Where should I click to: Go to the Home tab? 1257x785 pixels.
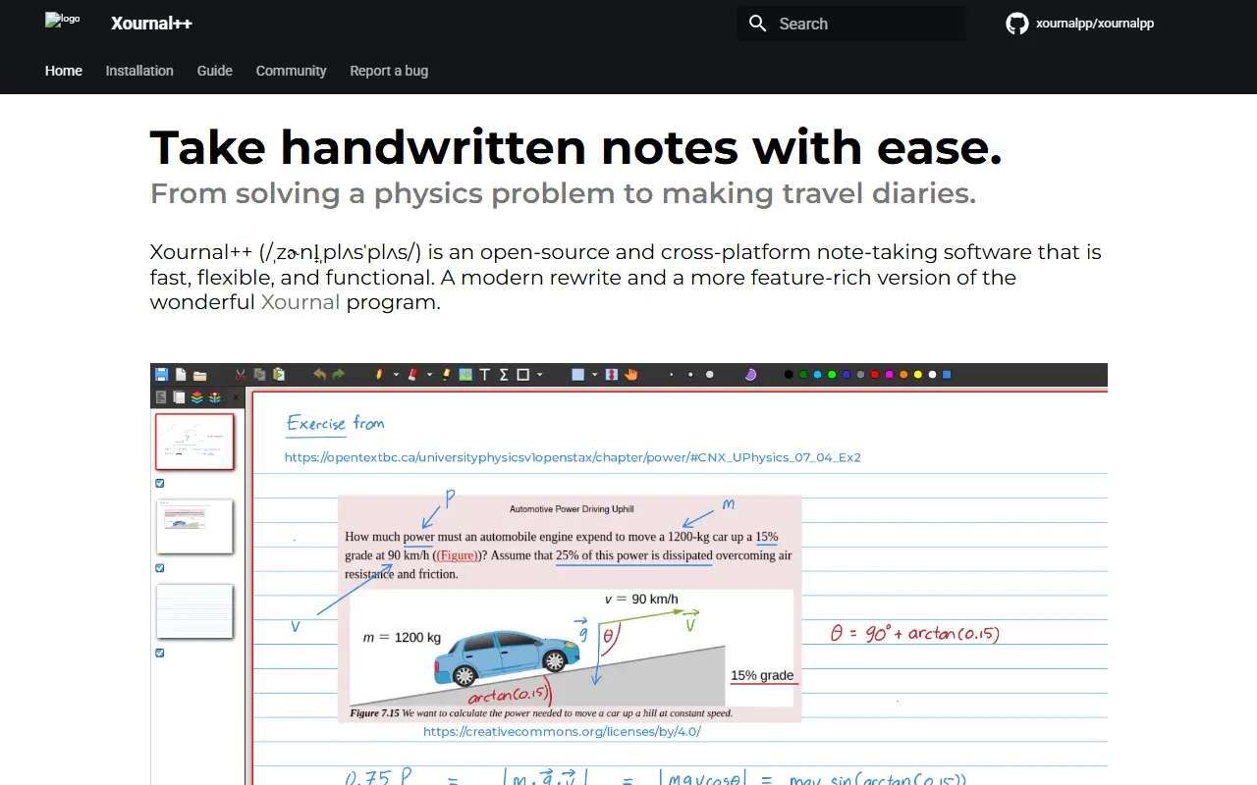[x=64, y=71]
